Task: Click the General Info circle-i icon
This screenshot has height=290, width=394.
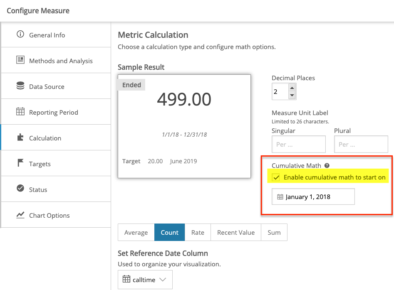Action: pos(20,34)
